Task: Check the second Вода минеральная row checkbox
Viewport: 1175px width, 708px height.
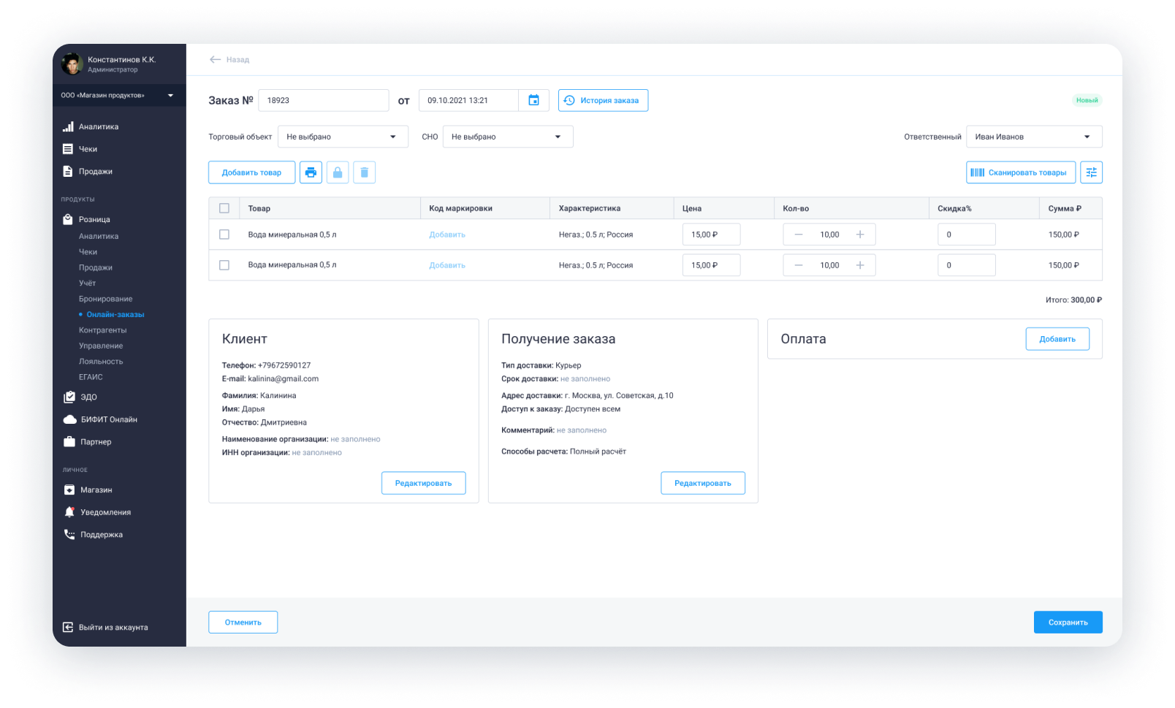Action: click(x=224, y=265)
